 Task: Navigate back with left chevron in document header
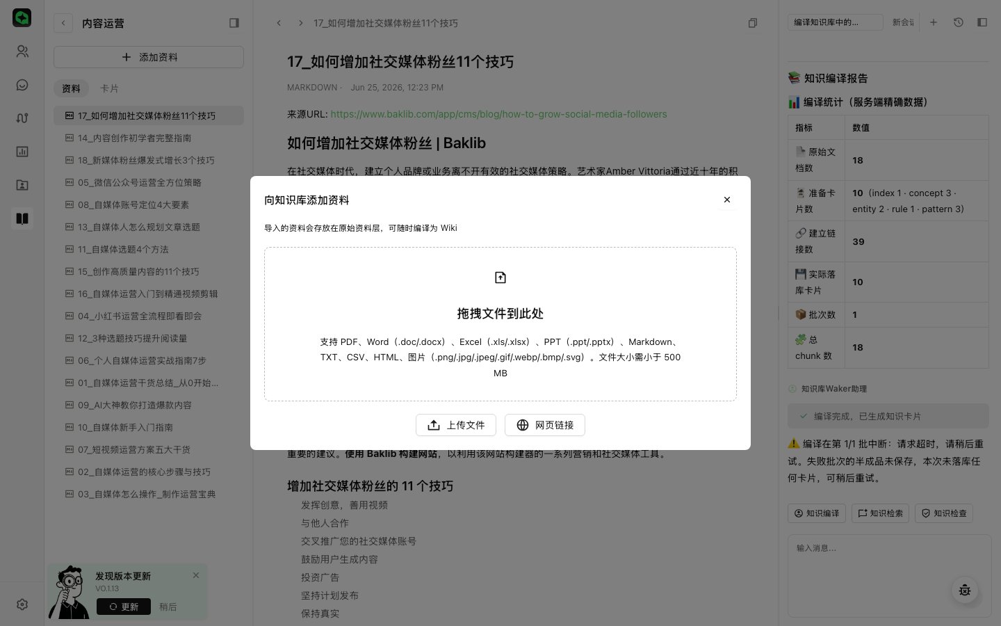(279, 23)
